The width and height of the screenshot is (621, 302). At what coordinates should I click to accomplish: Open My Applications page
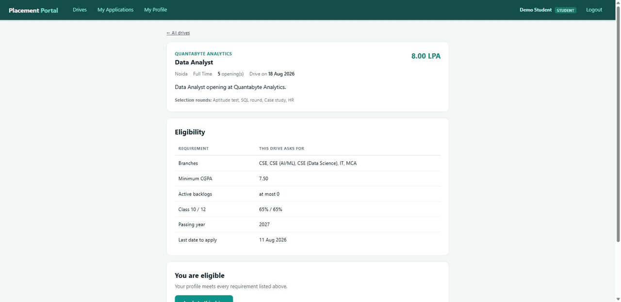(115, 10)
